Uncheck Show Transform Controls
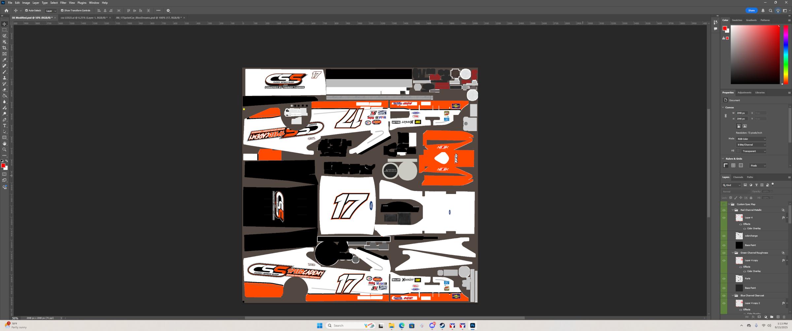The height and width of the screenshot is (331, 792). 62,10
